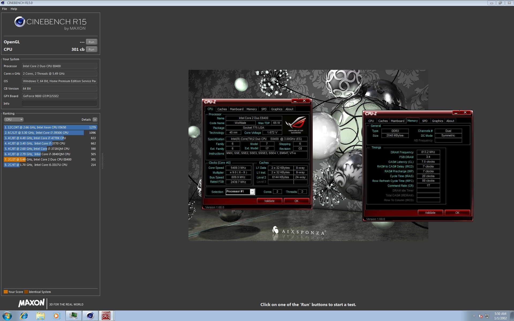The image size is (514, 321).
Task: Click the taskbar clock showing 5:50 AM
Action: [x=500, y=316]
